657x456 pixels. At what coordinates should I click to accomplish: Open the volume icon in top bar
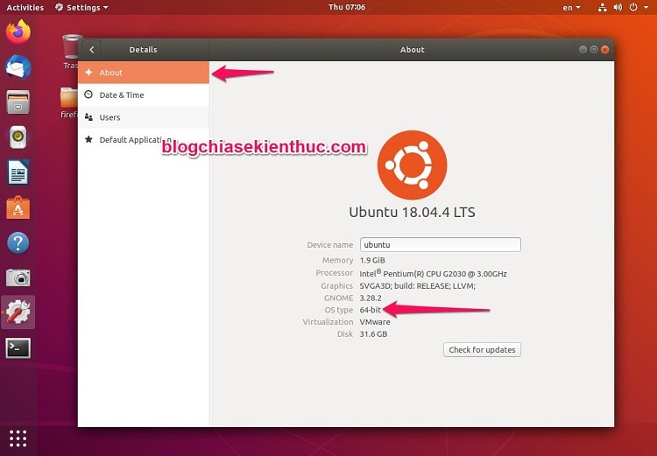pyautogui.click(x=618, y=8)
